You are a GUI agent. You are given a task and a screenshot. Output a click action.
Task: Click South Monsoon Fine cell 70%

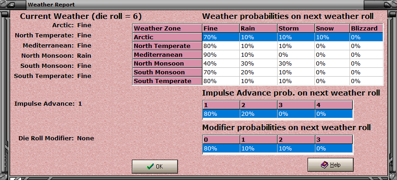click(221, 72)
